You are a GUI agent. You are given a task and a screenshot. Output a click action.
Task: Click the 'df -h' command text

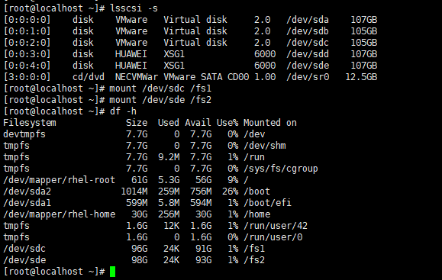point(123,111)
